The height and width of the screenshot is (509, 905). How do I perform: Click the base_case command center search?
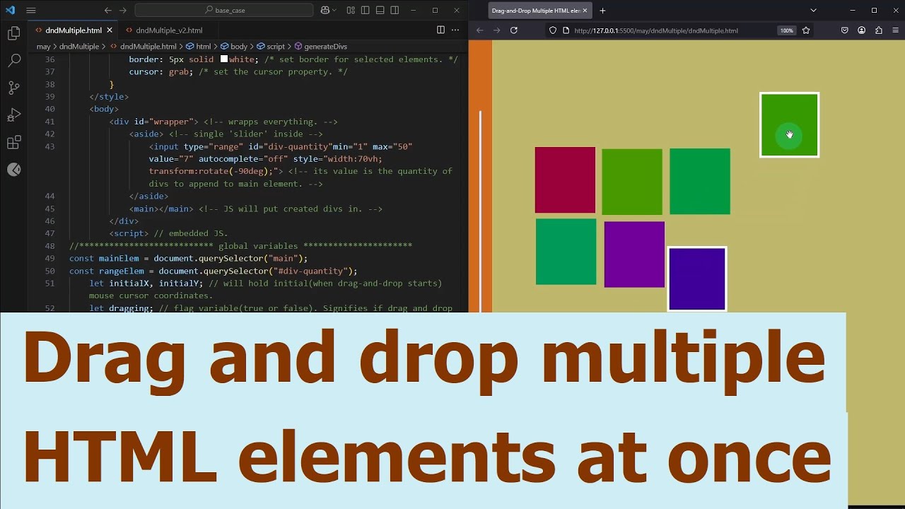tap(224, 11)
